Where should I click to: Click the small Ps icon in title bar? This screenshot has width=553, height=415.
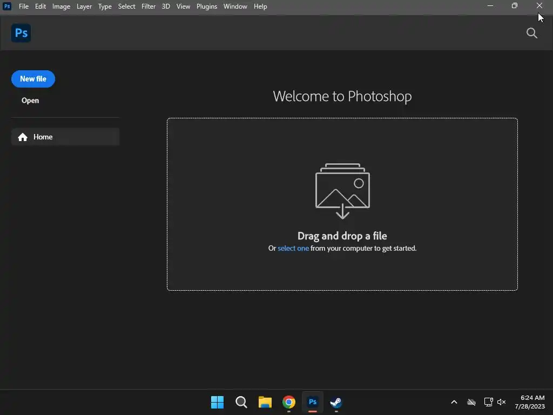point(6,6)
